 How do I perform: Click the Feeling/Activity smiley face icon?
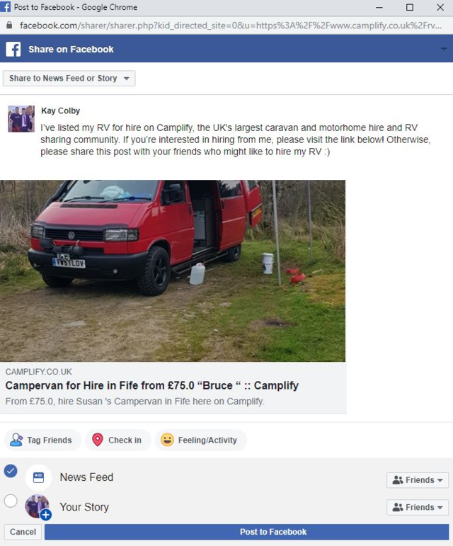click(167, 440)
